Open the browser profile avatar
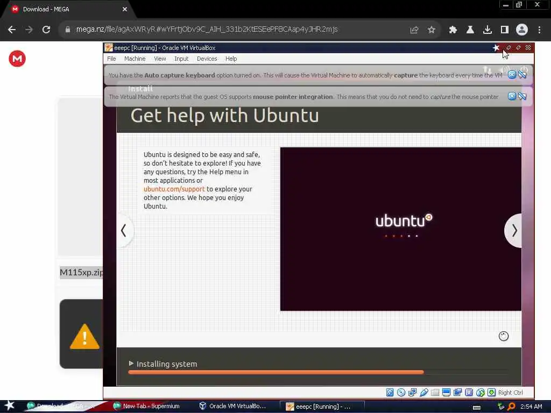The width and height of the screenshot is (551, 413). point(522,30)
